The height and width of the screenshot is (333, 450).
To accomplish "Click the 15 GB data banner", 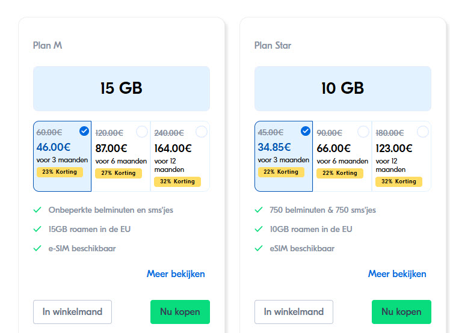I will click(x=122, y=88).
